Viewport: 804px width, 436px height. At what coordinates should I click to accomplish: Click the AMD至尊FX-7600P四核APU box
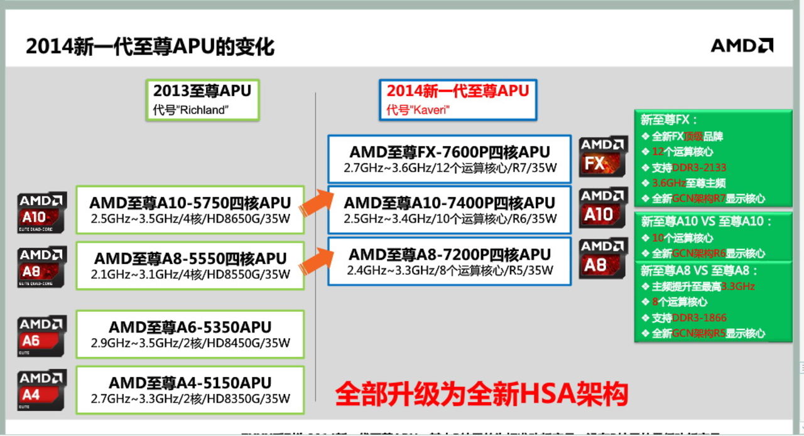pos(450,159)
